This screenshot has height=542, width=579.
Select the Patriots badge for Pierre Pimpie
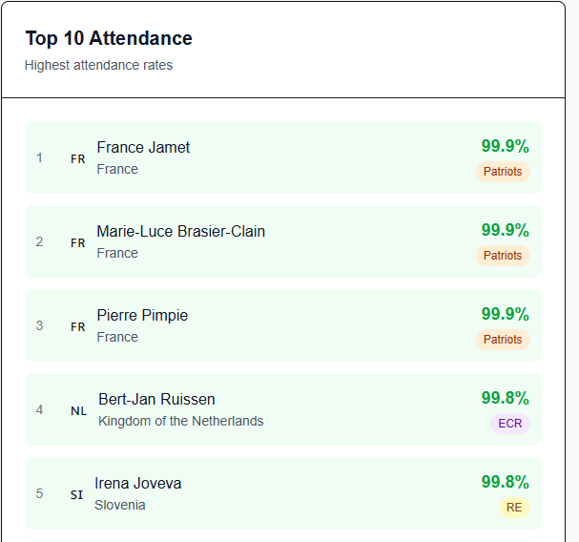[503, 340]
